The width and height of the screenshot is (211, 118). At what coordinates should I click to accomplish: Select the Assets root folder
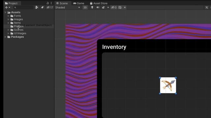pyautogui.click(x=15, y=12)
